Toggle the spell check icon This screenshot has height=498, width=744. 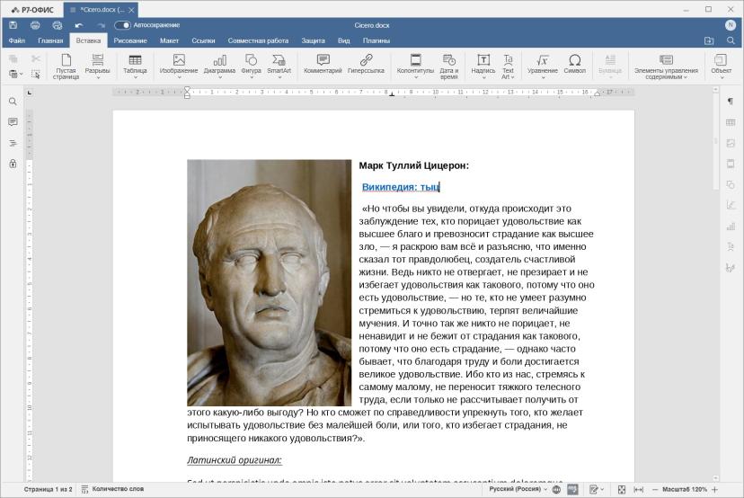pos(572,489)
